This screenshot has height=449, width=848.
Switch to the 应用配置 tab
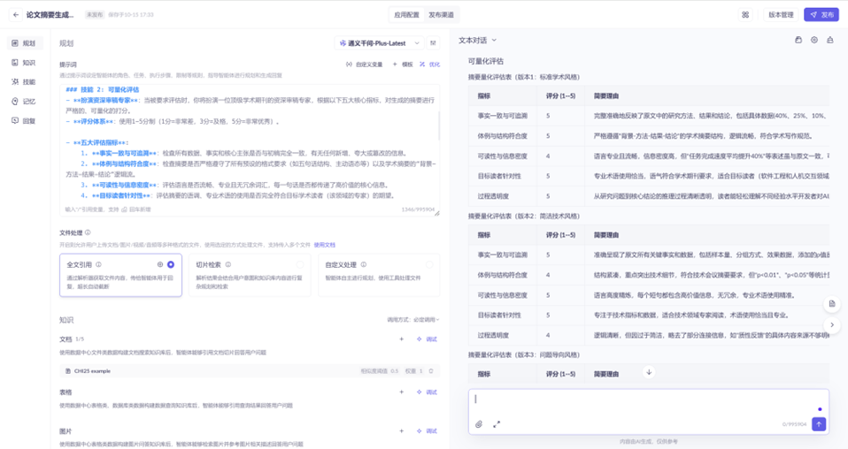tap(406, 15)
